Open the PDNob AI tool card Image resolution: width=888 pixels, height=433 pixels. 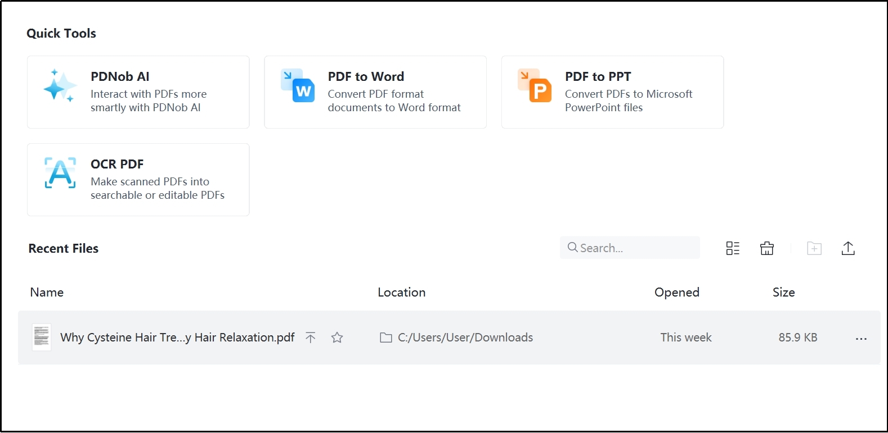coord(138,92)
